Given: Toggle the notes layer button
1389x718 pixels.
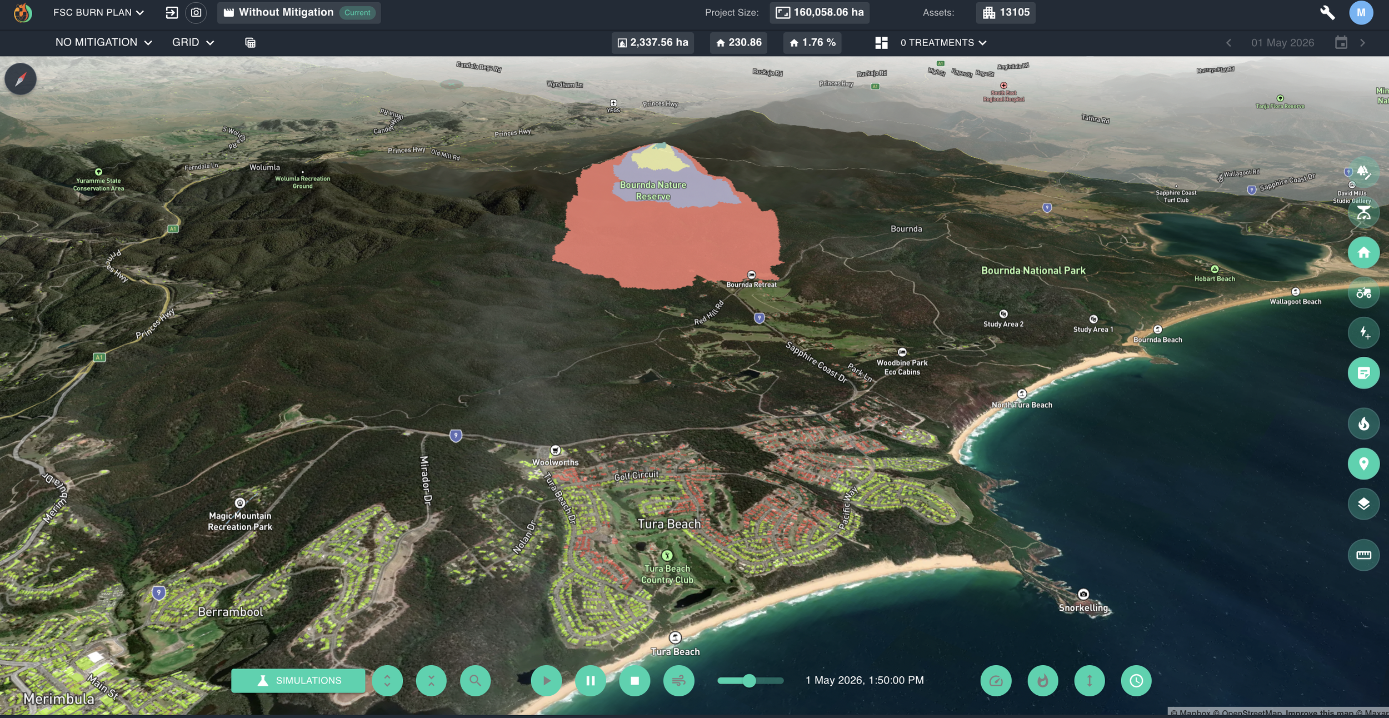Looking at the screenshot, I should pos(1363,373).
